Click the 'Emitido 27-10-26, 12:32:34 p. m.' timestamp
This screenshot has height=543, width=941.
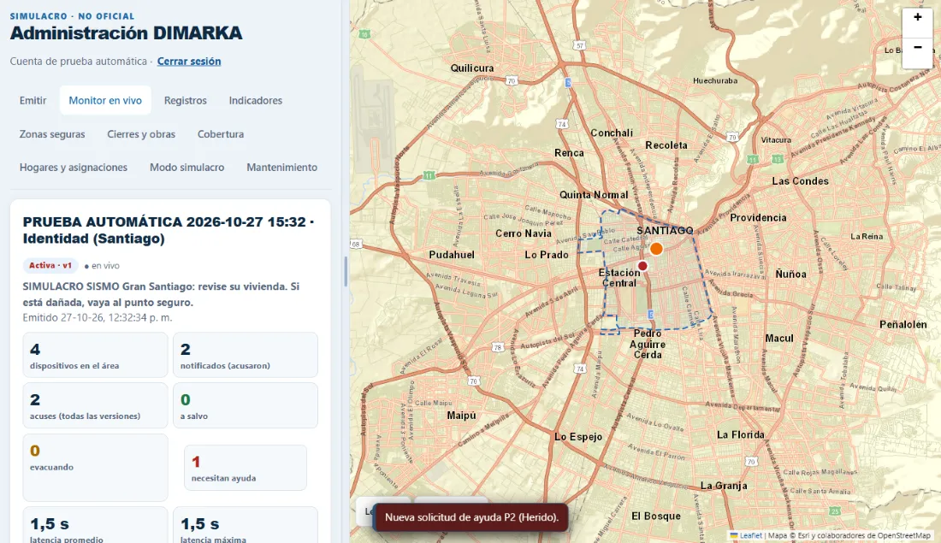pyautogui.click(x=98, y=317)
